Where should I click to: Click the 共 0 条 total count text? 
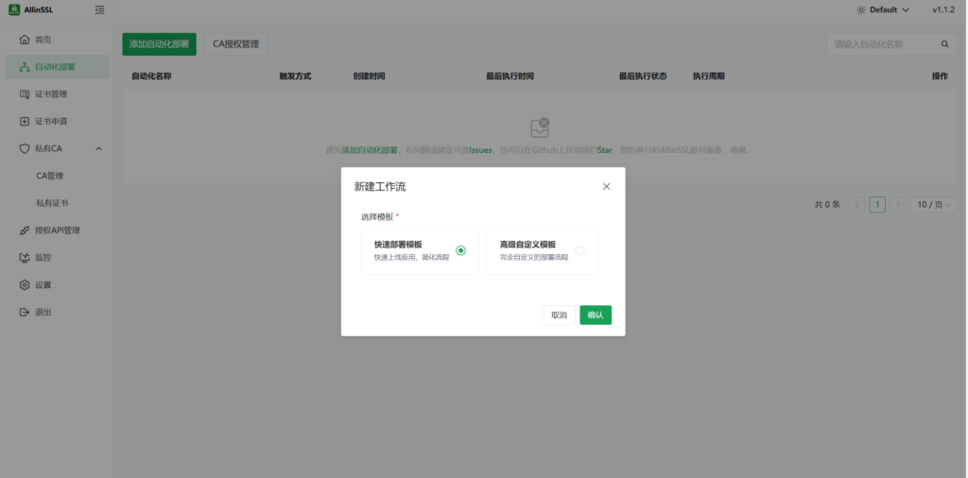pyautogui.click(x=827, y=205)
